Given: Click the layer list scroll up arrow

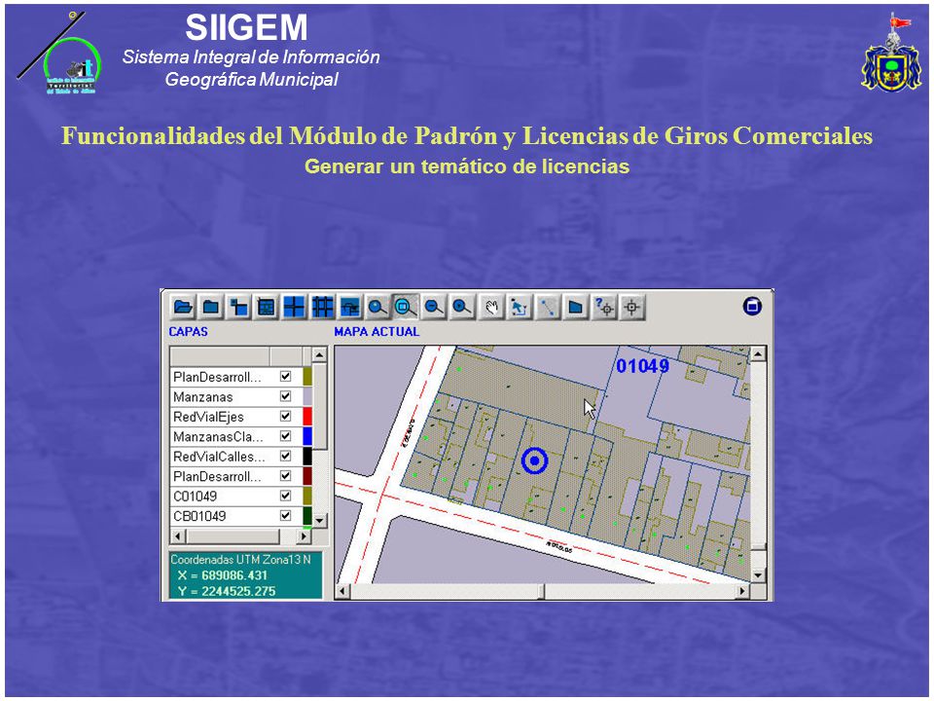Looking at the screenshot, I should coord(319,355).
